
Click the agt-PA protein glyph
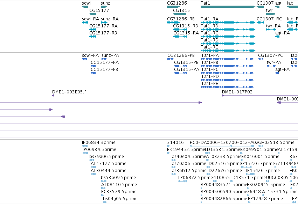tap(277, 73)
